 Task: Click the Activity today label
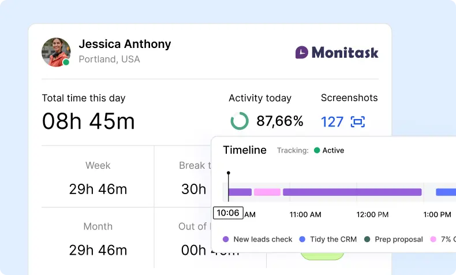point(260,98)
